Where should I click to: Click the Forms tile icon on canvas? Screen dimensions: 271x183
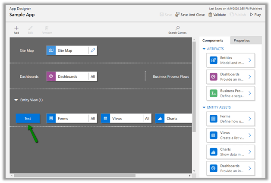[51, 118]
